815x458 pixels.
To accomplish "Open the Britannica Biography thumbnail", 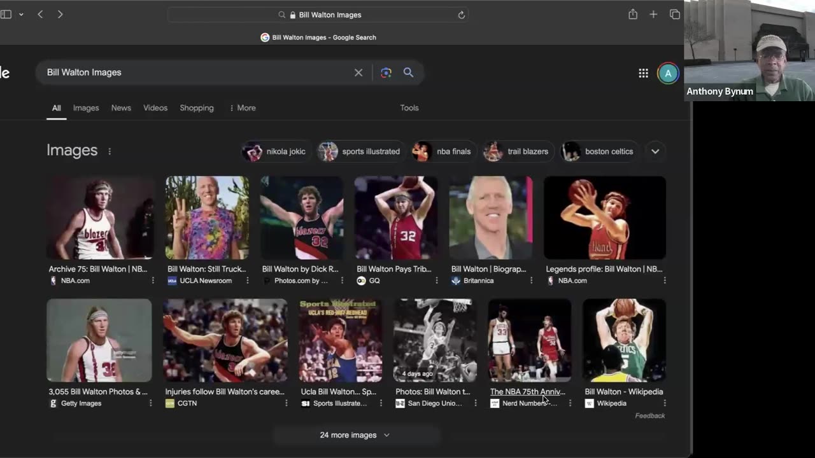I will coord(491,218).
